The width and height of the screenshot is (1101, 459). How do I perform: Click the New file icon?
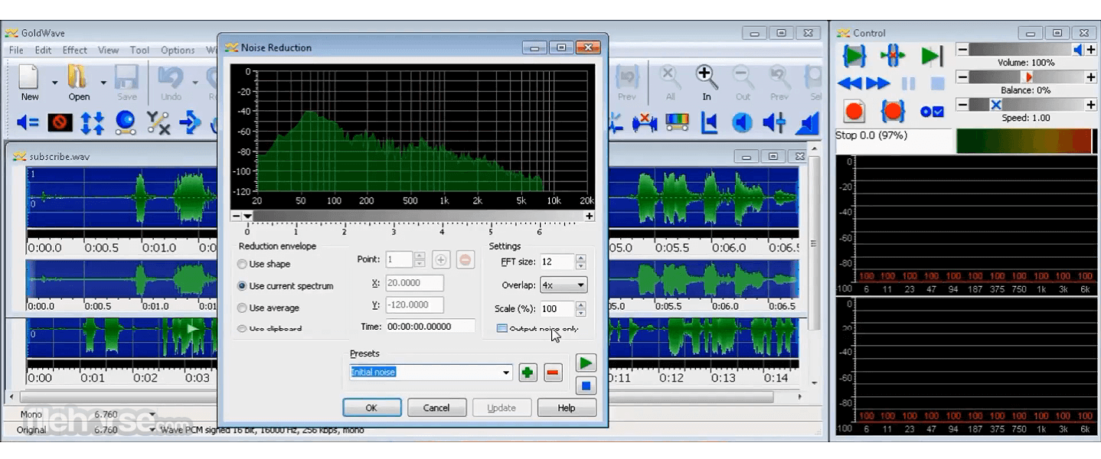click(x=29, y=77)
